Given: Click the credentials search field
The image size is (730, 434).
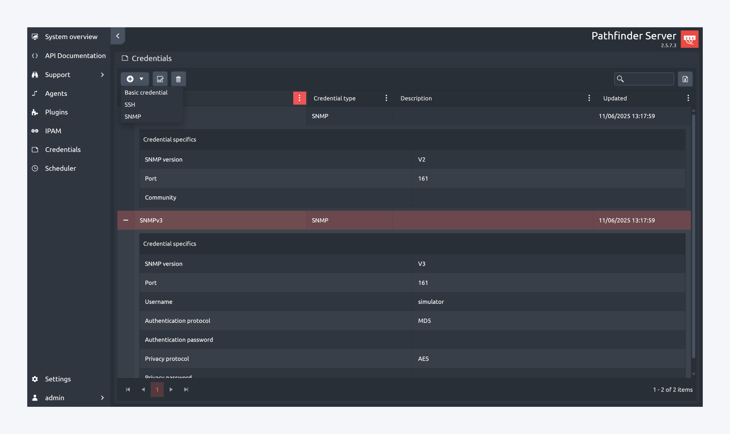Looking at the screenshot, I should coord(648,79).
